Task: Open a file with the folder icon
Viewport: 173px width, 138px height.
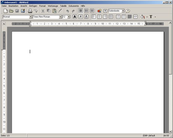Action: pyautogui.click(x=11, y=11)
